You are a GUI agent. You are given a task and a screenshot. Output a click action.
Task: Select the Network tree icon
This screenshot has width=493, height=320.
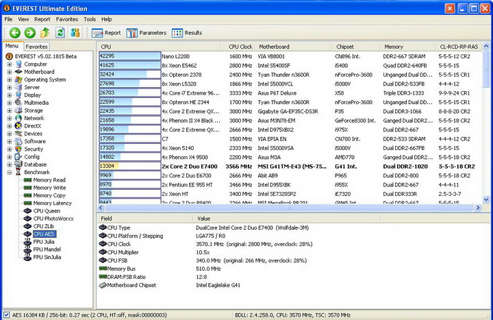(x=18, y=118)
